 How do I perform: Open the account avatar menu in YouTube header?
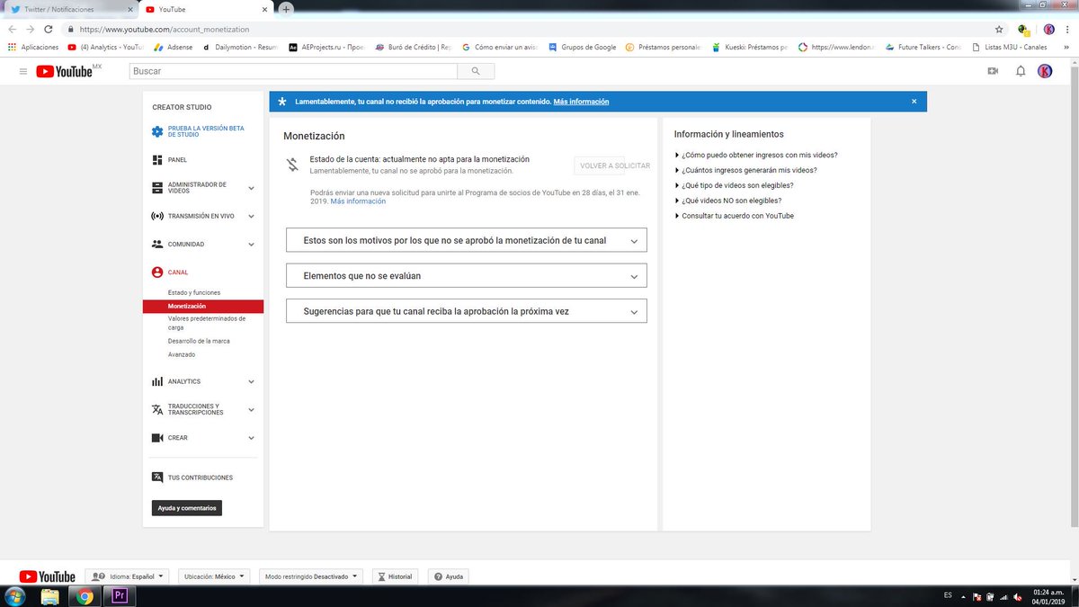pos(1045,71)
